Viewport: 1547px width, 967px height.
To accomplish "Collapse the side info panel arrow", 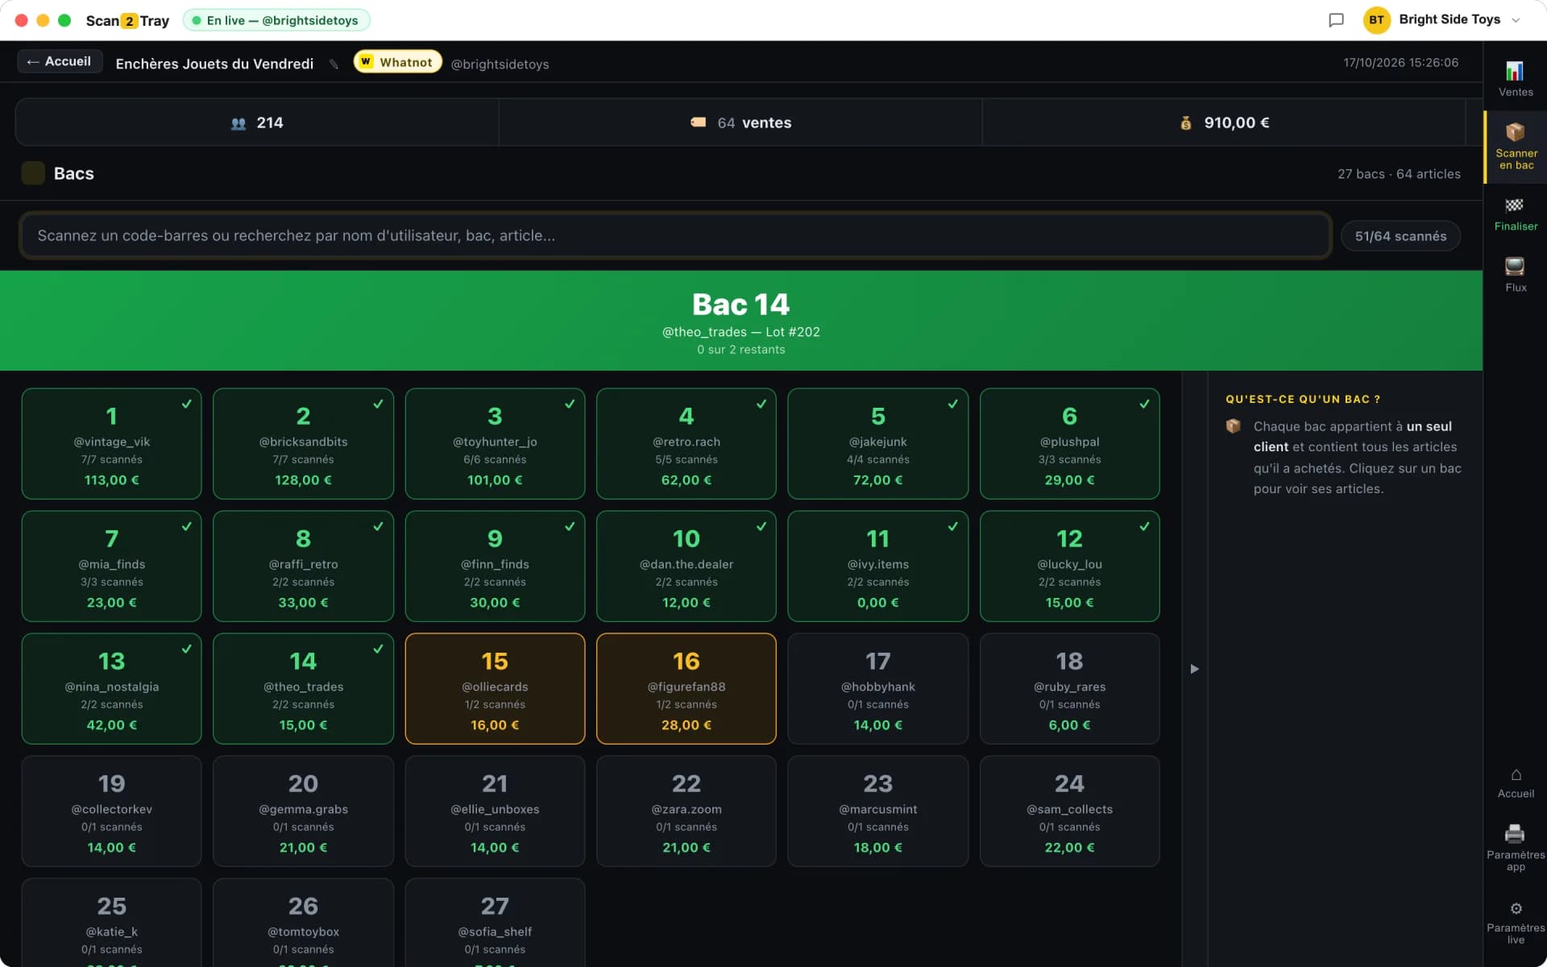I will [x=1195, y=669].
